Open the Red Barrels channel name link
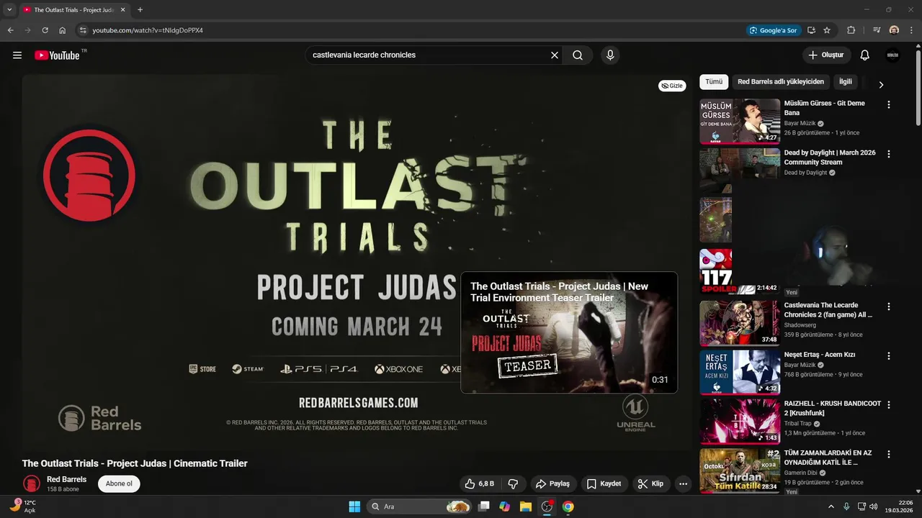This screenshot has height=518, width=922. coord(66,479)
